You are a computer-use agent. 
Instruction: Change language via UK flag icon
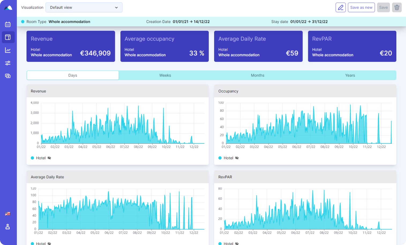click(8, 214)
